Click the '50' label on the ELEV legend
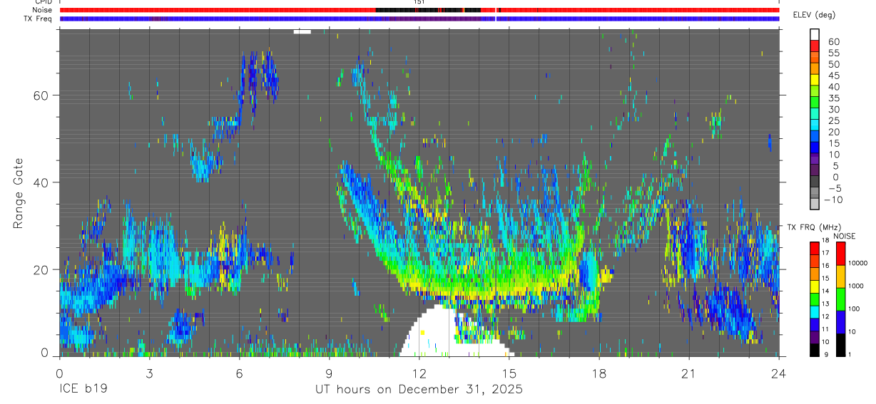876x404 pixels. coord(832,65)
